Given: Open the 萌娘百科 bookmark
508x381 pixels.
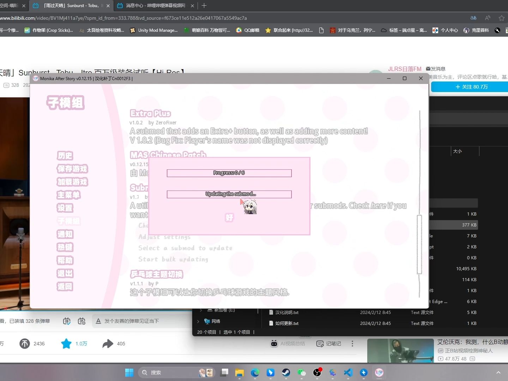Looking at the screenshot, I should 207,30.
